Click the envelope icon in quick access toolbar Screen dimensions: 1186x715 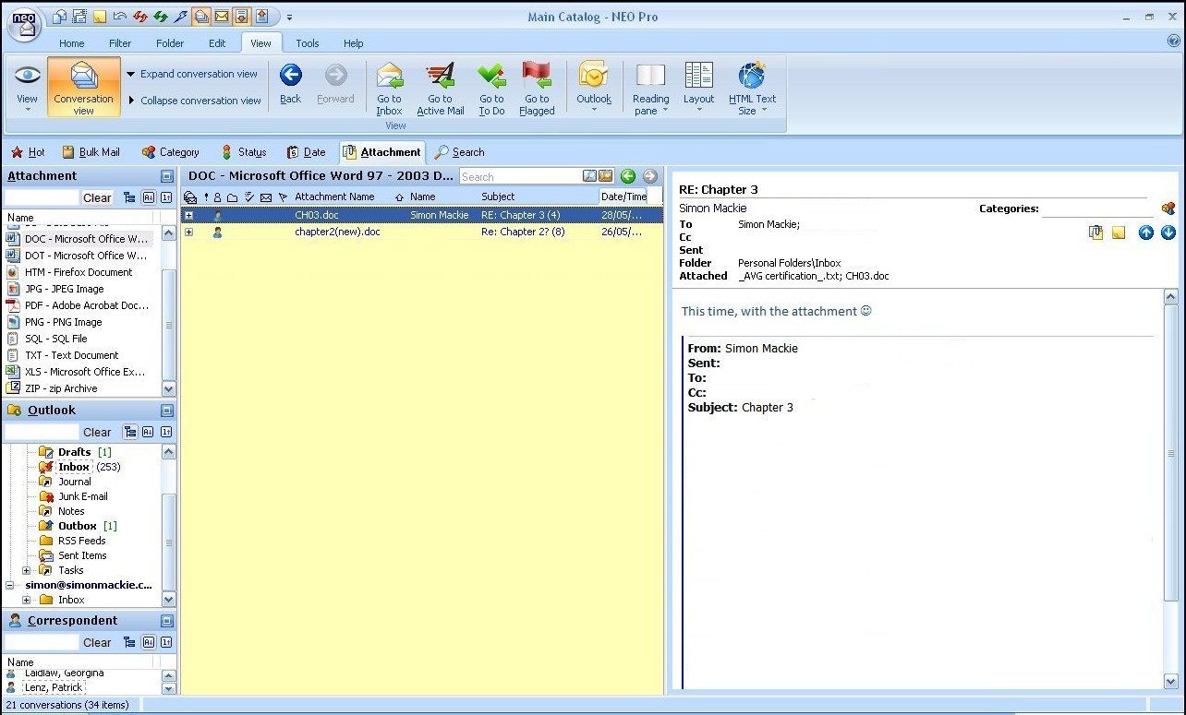[x=221, y=16]
